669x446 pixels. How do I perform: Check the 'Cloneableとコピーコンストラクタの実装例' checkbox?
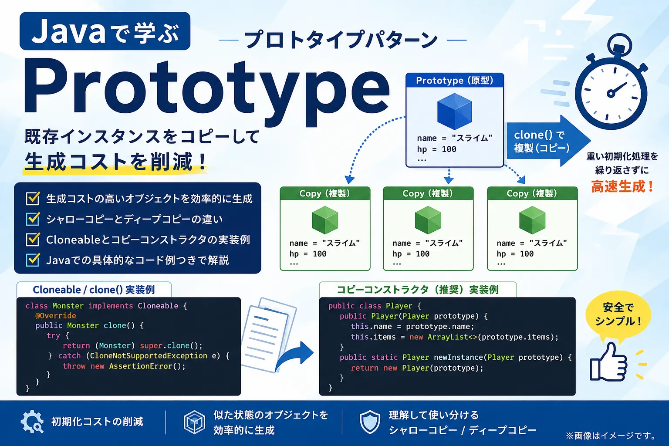pos(33,239)
